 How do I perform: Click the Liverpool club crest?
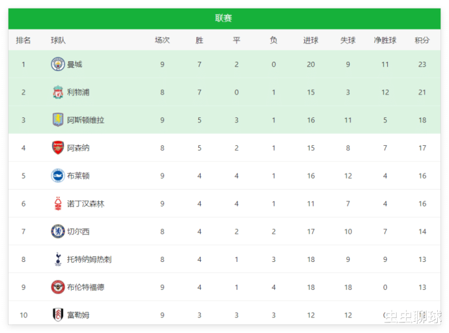pos(58,92)
